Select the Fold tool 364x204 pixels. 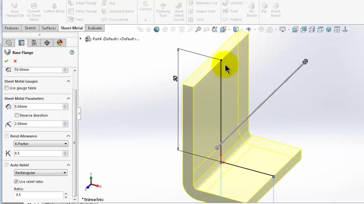(230, 11)
